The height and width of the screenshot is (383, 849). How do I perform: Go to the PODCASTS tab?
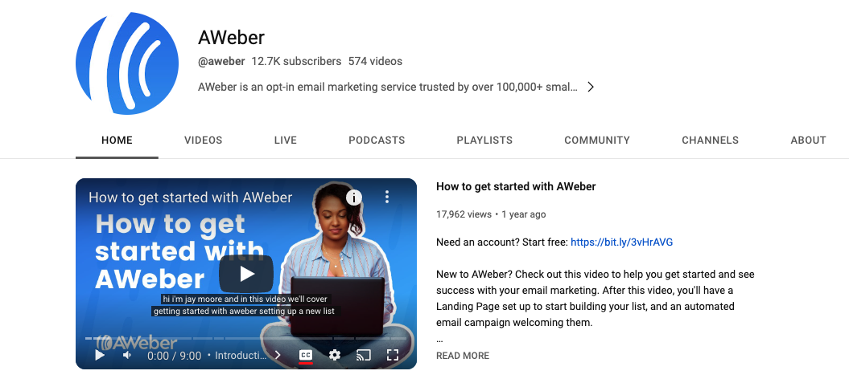coord(377,140)
